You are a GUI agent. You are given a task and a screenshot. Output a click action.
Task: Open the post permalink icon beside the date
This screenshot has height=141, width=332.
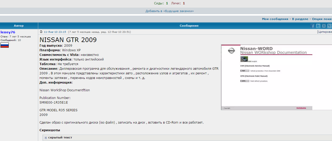[41, 32]
